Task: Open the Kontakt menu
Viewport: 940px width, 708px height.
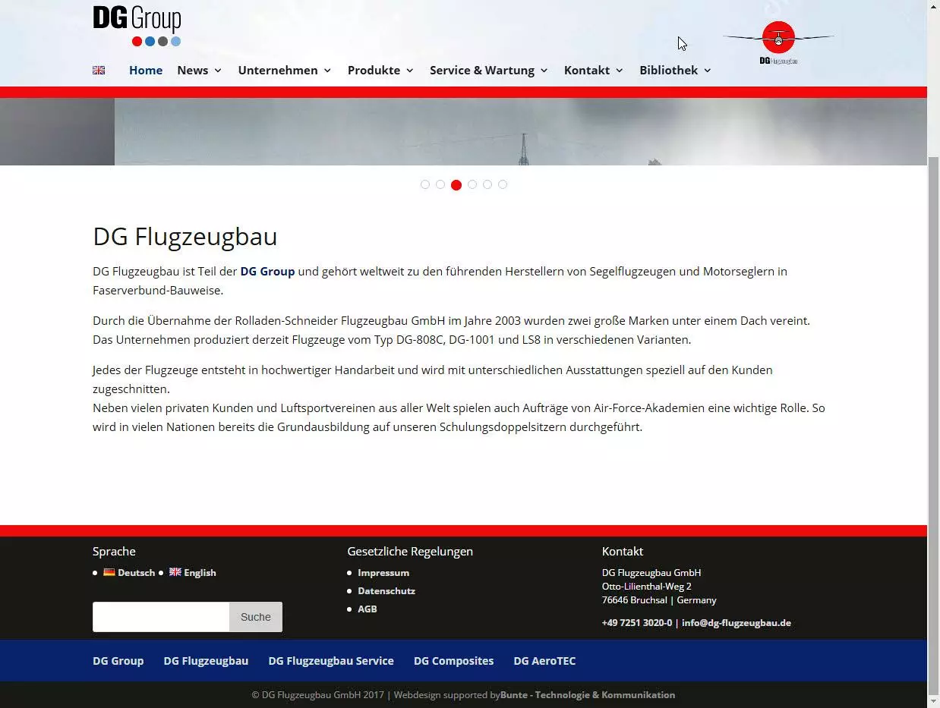Action: (x=587, y=70)
